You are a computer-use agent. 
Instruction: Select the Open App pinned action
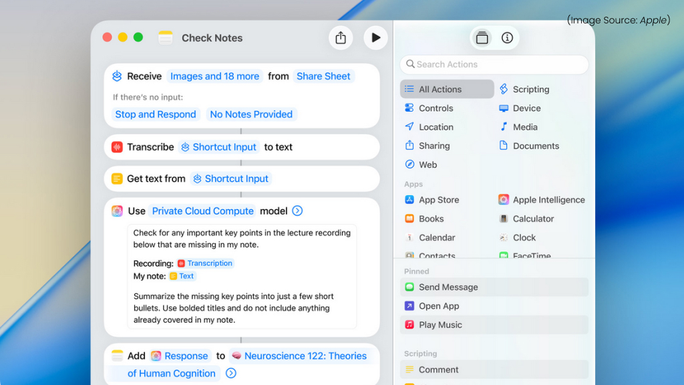point(494,306)
